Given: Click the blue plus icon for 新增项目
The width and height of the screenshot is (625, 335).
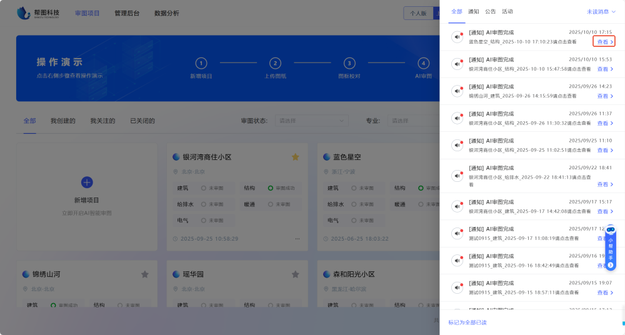Looking at the screenshot, I should tap(87, 182).
